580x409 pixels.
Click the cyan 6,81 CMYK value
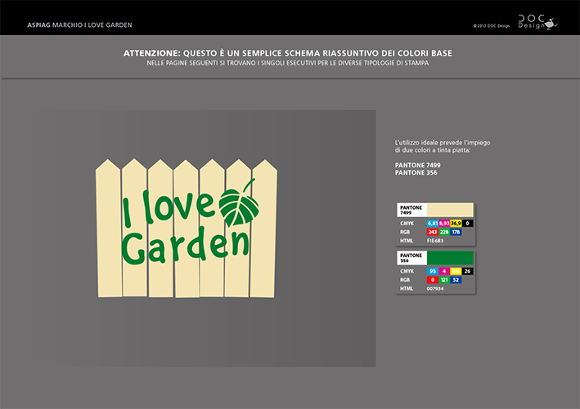tap(433, 224)
